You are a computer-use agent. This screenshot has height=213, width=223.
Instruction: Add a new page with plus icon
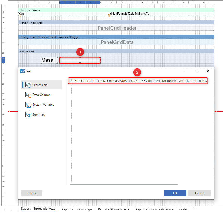[194, 209]
